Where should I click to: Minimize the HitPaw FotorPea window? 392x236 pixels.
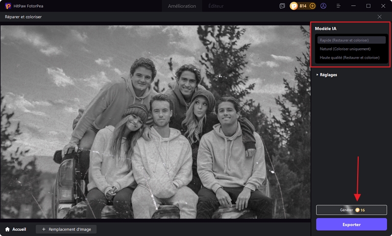[354, 6]
